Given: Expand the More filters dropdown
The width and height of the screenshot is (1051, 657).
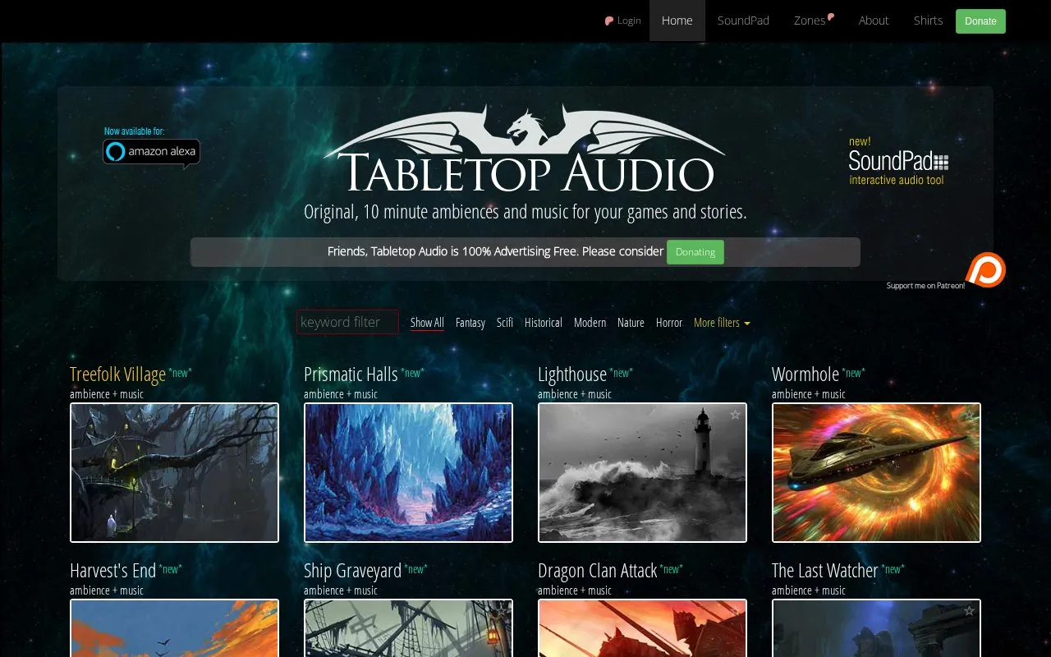Looking at the screenshot, I should click(722, 323).
